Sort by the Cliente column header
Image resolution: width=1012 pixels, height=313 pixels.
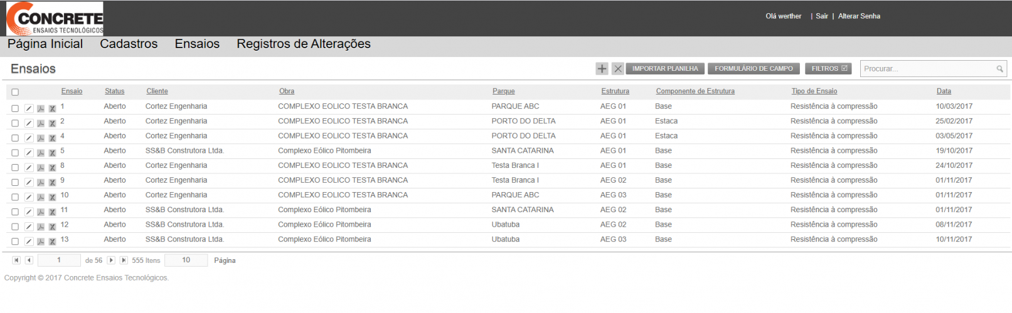157,91
